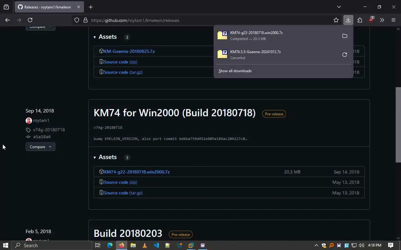The image size is (401, 250).
Task: Download Source code (tar.gz) for KM74 release
Action: click(123, 193)
